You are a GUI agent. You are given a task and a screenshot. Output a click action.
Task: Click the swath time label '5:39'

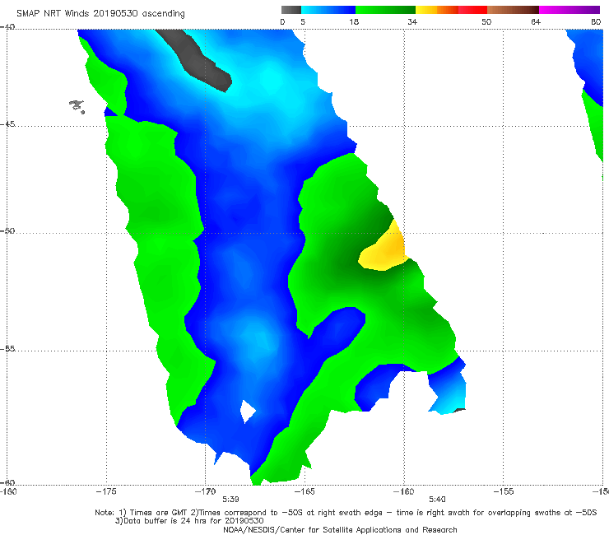point(230,500)
